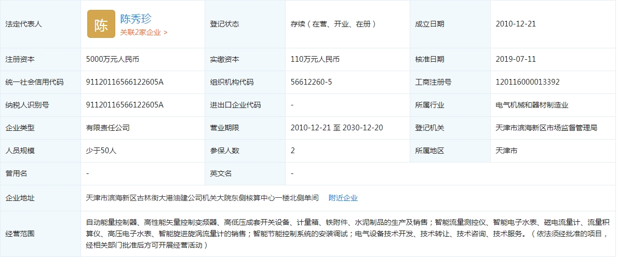
Task: Expand 关联2家企业 related companies link
Action: click(143, 32)
